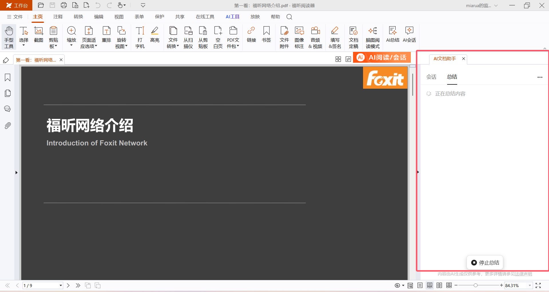Screen dimensions: 549x292
Task: Launch AI总结 from the ribbon
Action: [393, 35]
